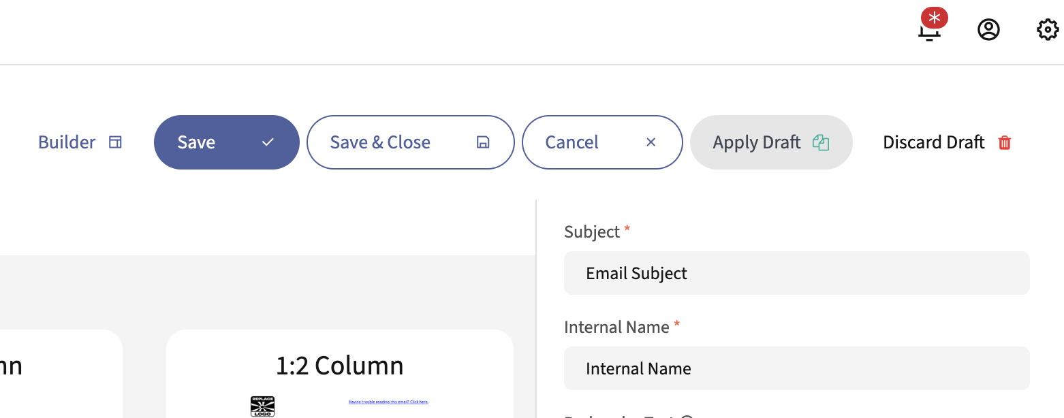Click the layout icon beside Builder
The image size is (1064, 418).
click(116, 142)
